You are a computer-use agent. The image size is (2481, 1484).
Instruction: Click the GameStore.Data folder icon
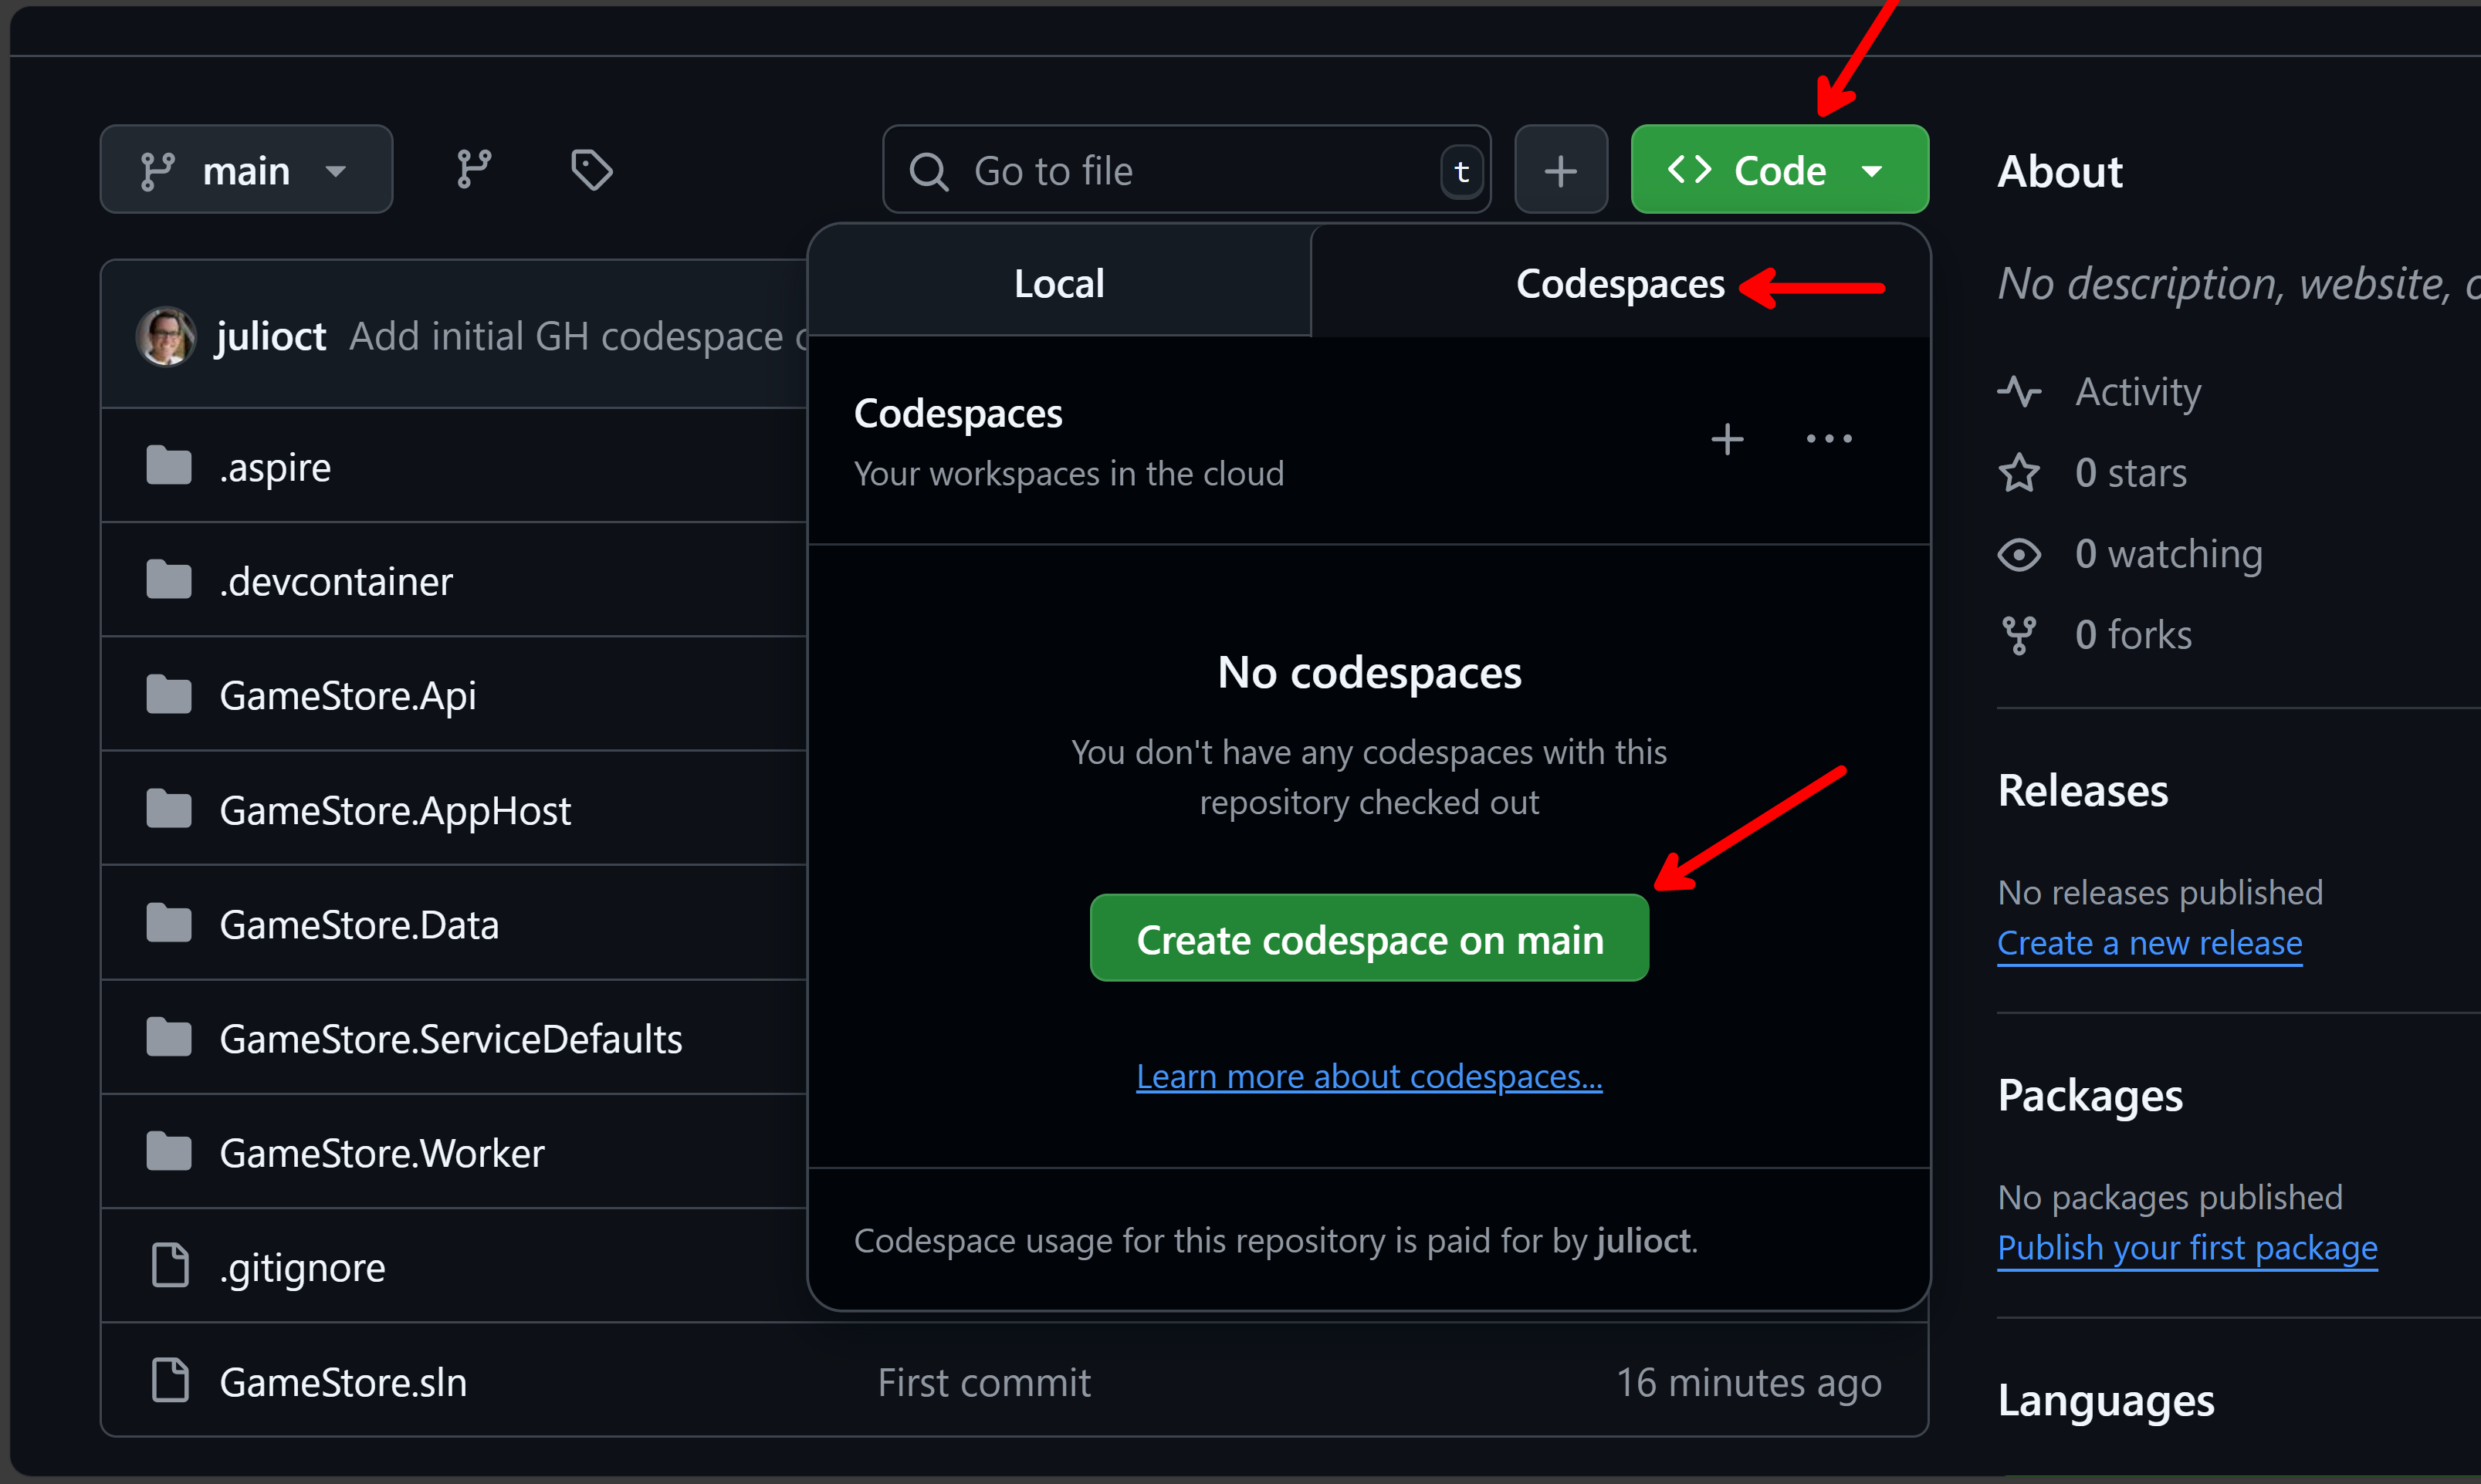[169, 924]
